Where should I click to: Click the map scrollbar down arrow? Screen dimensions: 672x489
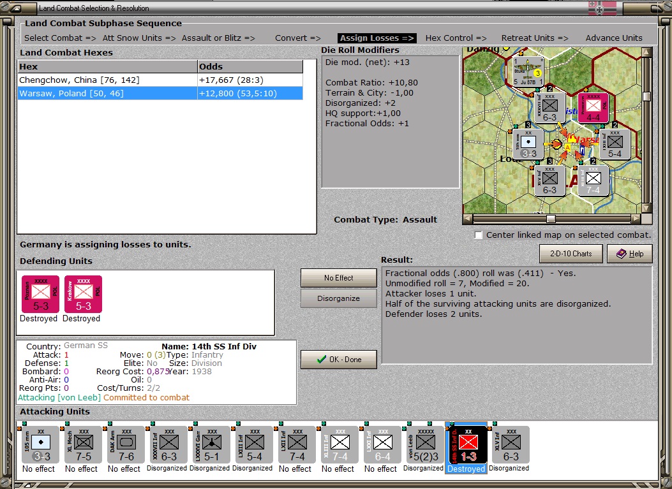coord(646,208)
